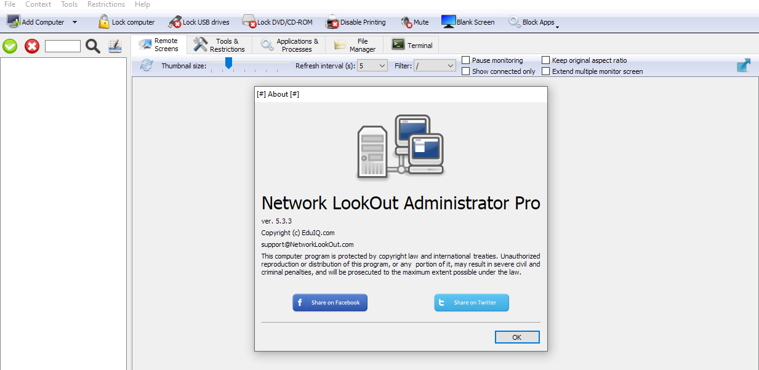Toggle Extend multiple monitor screen checkbox
The width and height of the screenshot is (759, 370).
pos(546,71)
